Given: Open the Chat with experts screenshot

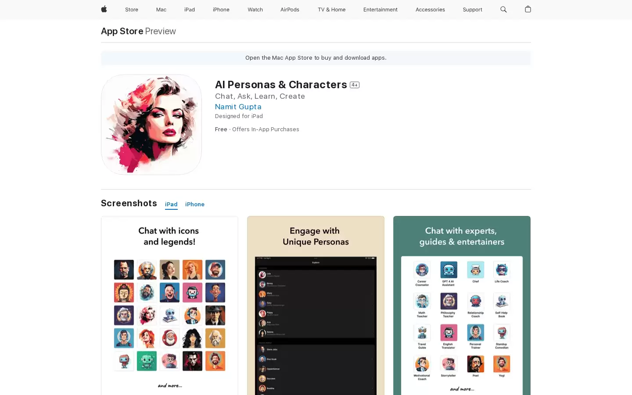Looking at the screenshot, I should tap(462, 305).
